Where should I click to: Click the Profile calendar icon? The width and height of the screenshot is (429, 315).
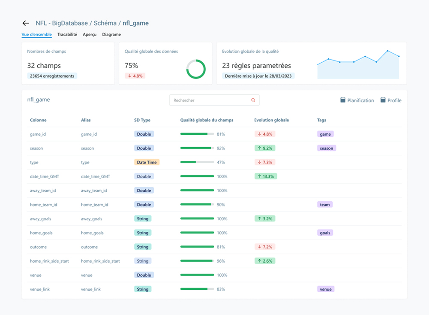pos(383,100)
